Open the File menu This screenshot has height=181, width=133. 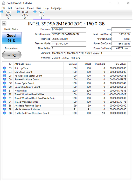[3, 8]
